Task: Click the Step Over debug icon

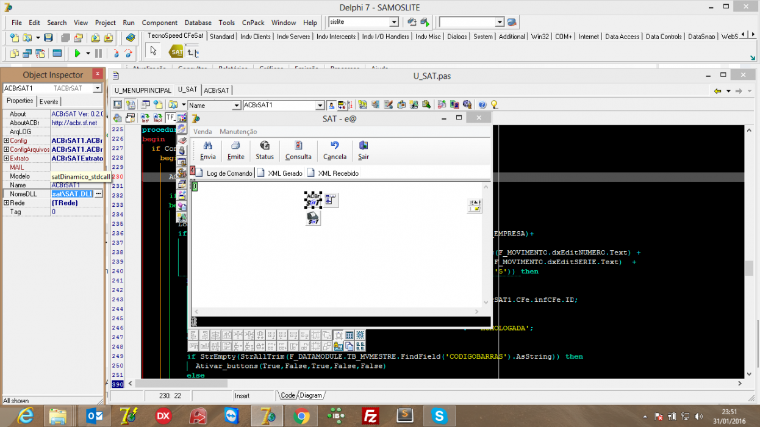Action: (128, 54)
